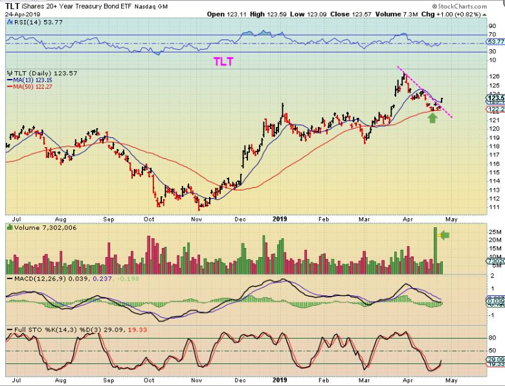Click the 90 level on RSI axis
The width and height of the screenshot is (505, 386).
(492, 26)
